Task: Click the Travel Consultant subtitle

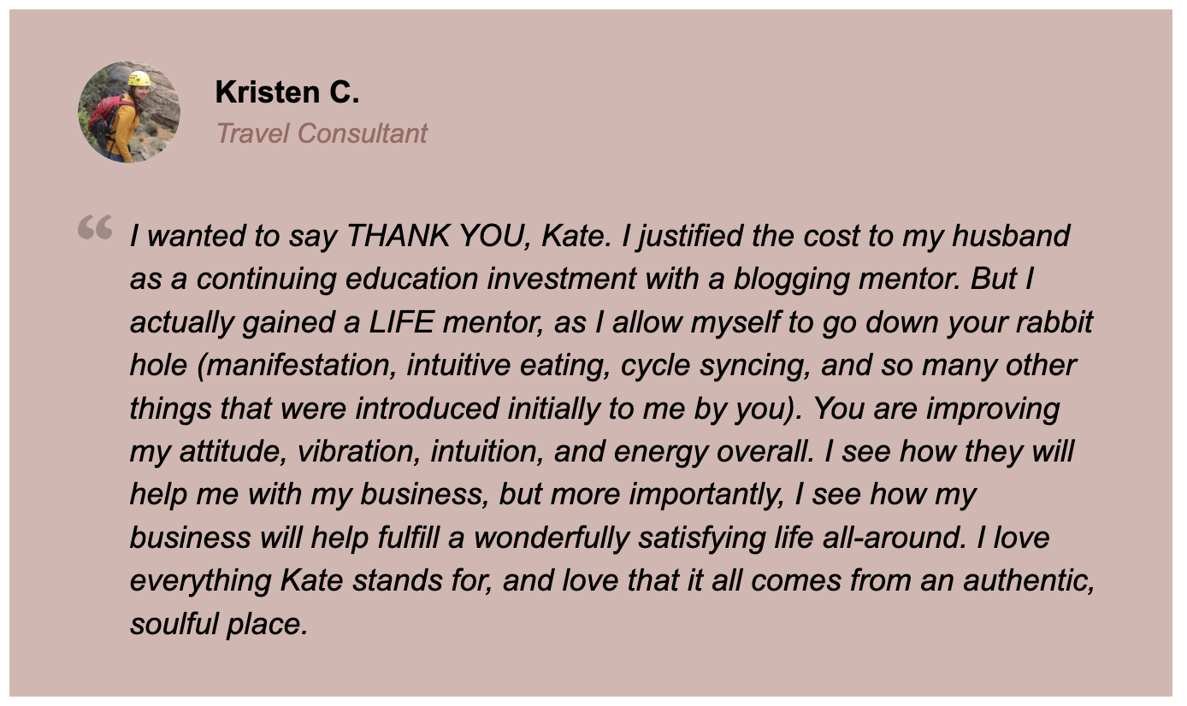Action: [321, 133]
